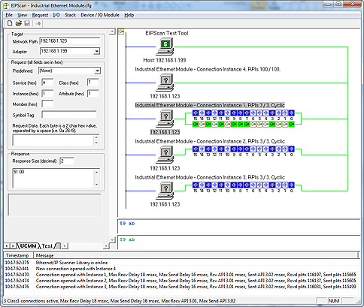This screenshot has height=307, width=364.
Task: Select log row 'New connection opened with Instance 4'
Action: [182, 269]
